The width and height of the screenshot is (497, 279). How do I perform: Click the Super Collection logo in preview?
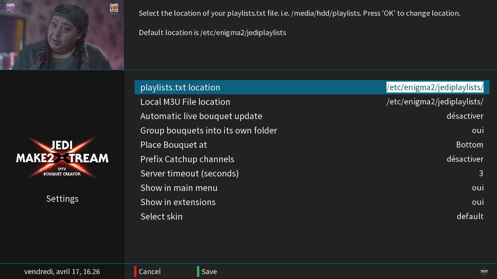click(114, 9)
